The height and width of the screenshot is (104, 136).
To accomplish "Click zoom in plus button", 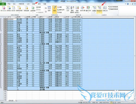I will pyautogui.click(x=135, y=103).
